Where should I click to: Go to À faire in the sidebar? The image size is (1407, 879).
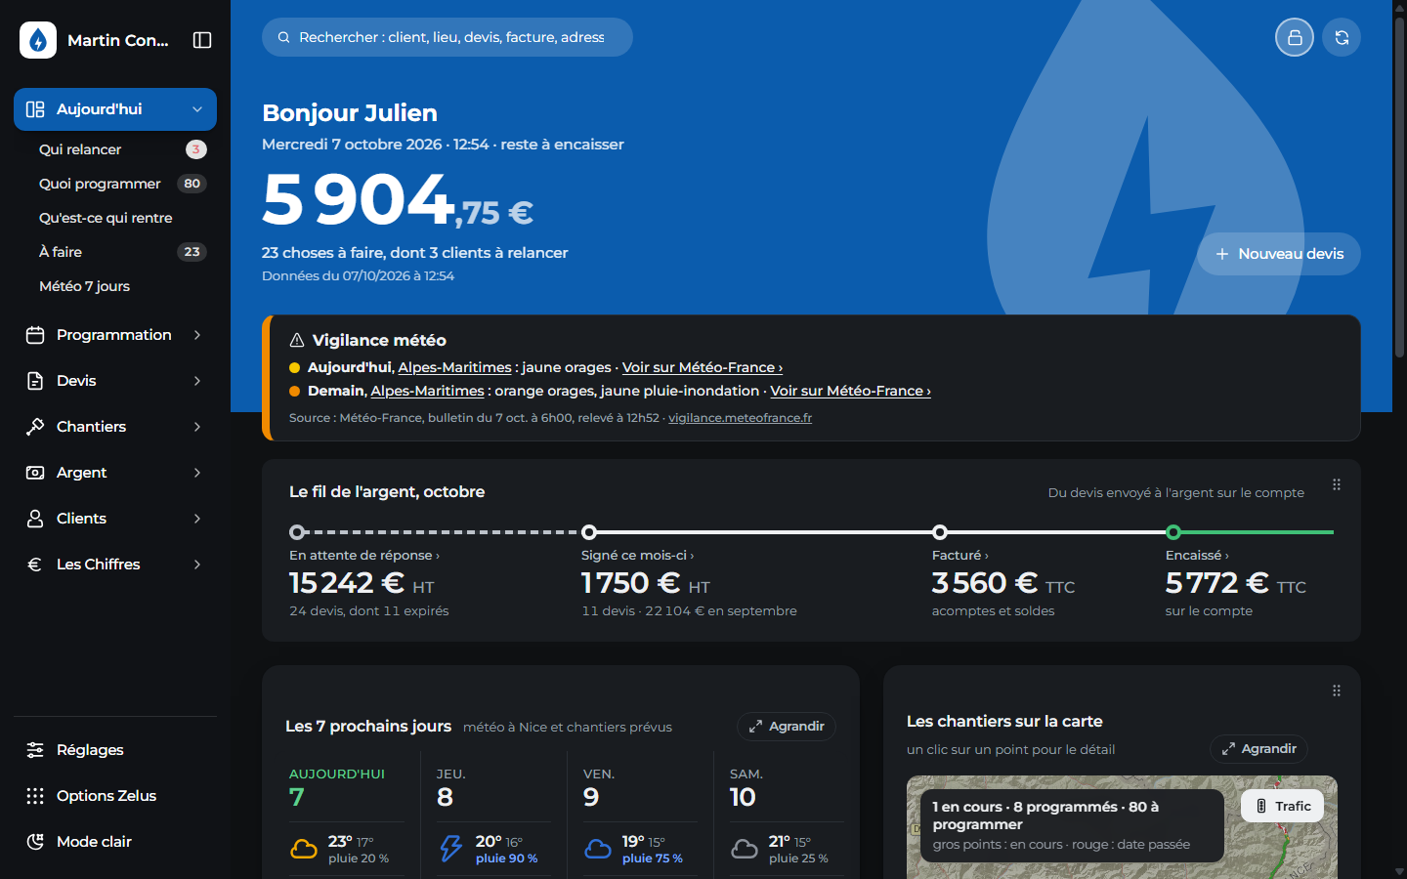122,252
